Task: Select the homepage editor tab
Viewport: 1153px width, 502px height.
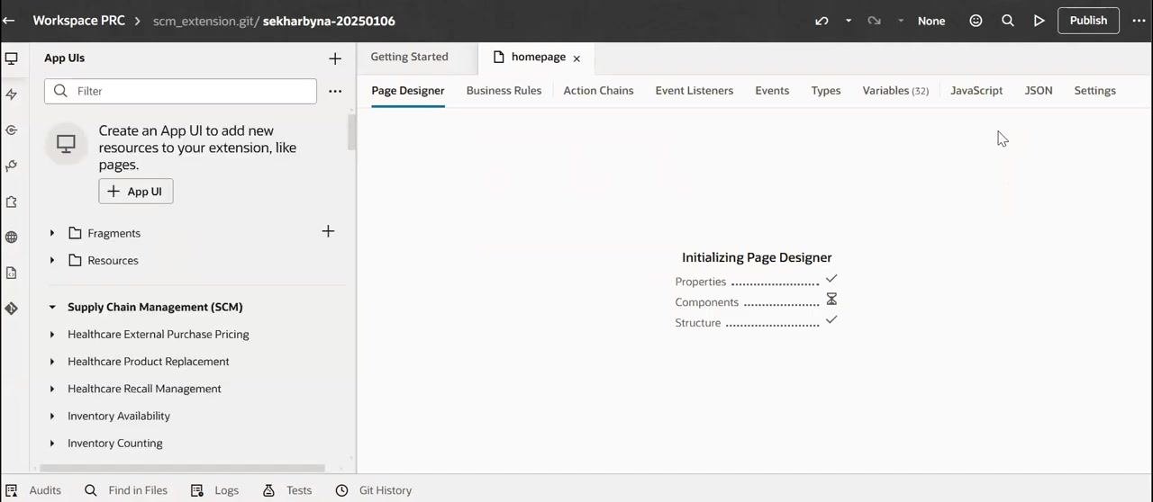Action: pos(538,57)
